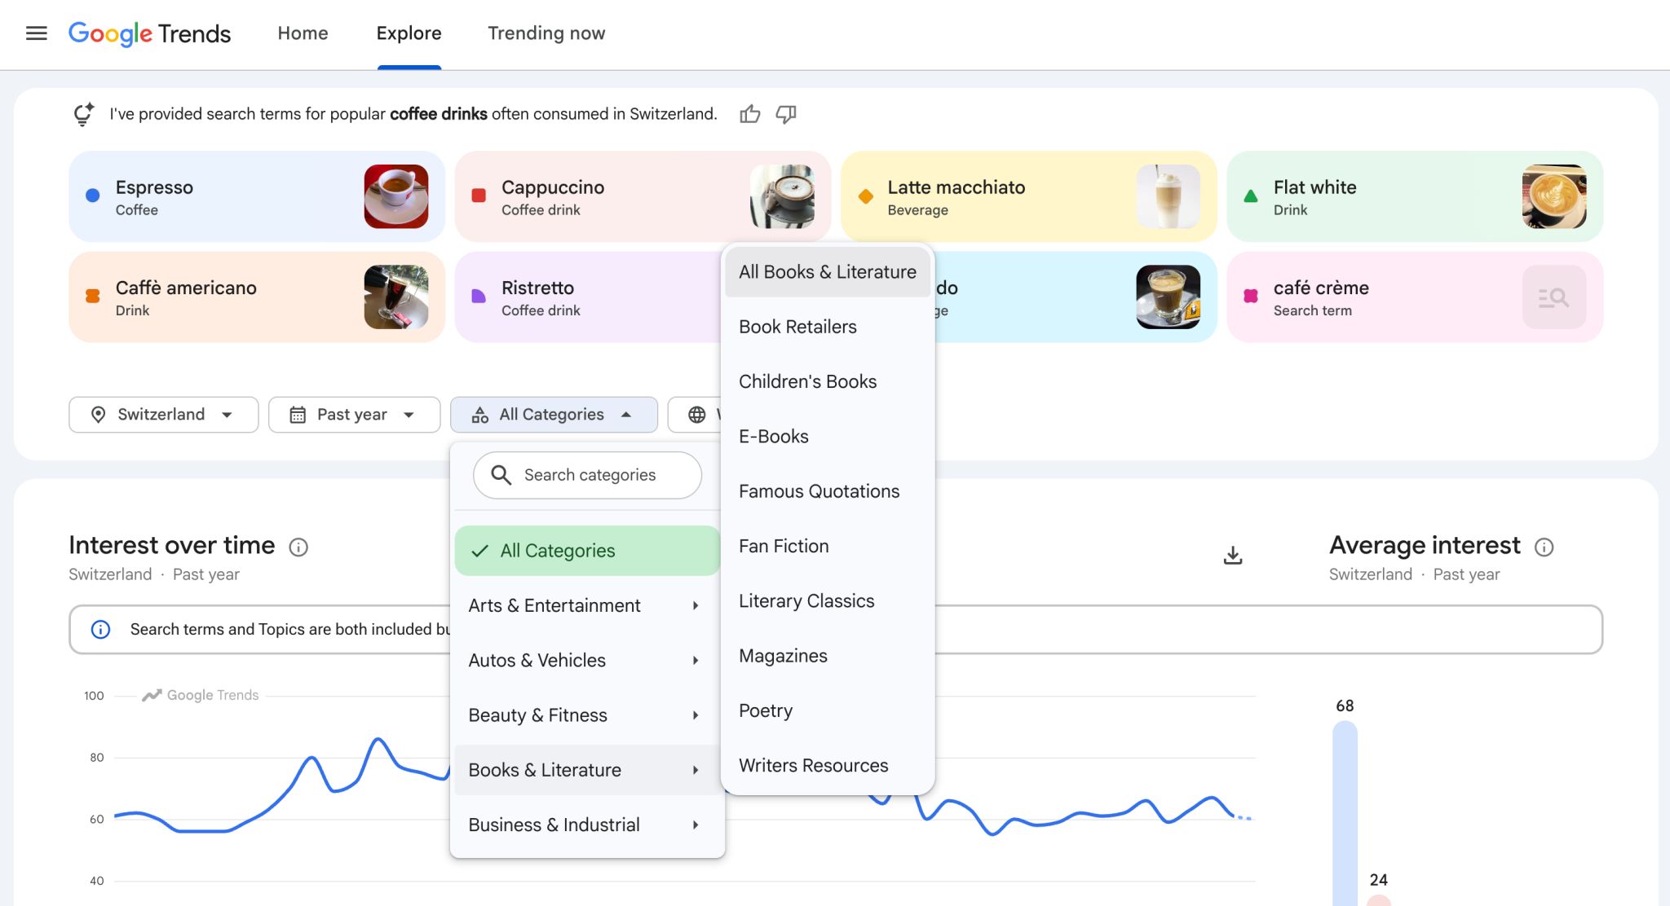This screenshot has height=906, width=1670.
Task: Open the café crème search term card
Action: [1415, 297]
